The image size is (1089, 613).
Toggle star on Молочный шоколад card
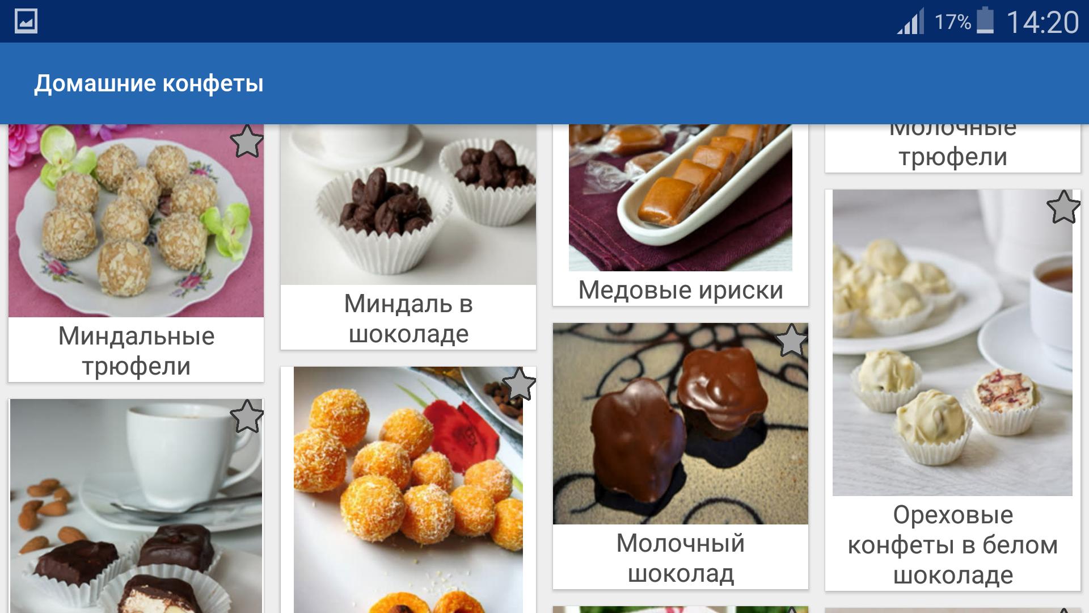(x=791, y=340)
